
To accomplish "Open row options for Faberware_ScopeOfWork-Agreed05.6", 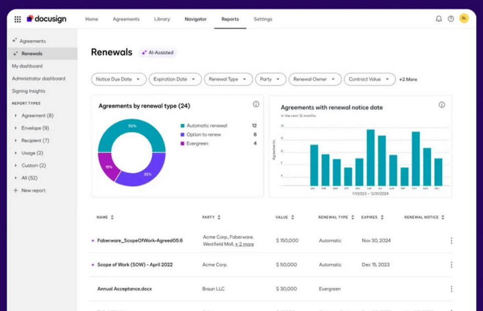I will [x=450, y=240].
